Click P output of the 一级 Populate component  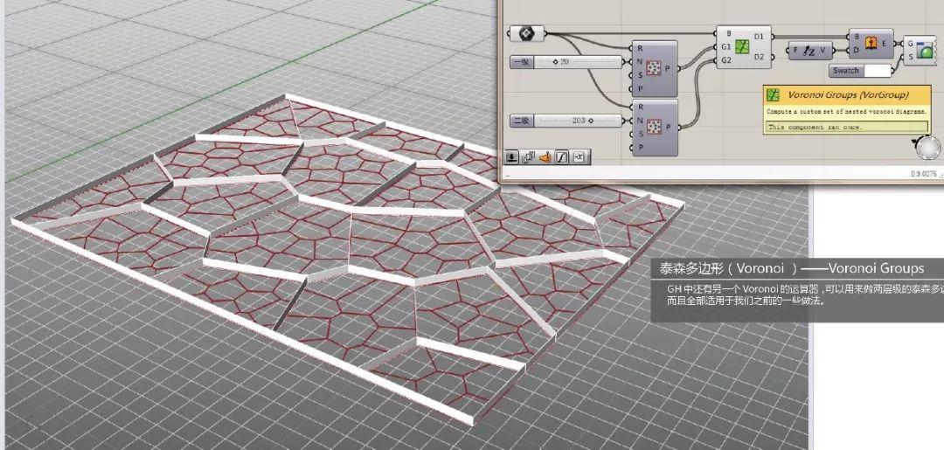click(x=667, y=68)
